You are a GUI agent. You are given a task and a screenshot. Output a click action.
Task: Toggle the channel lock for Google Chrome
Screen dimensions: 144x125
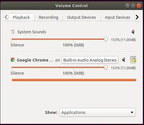point(133,60)
